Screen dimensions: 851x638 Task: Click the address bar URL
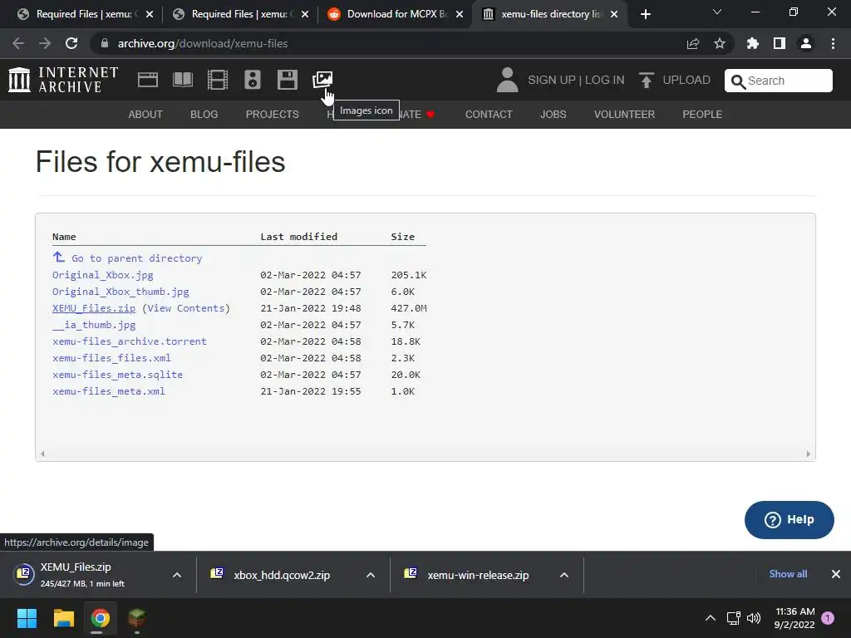pos(203,43)
